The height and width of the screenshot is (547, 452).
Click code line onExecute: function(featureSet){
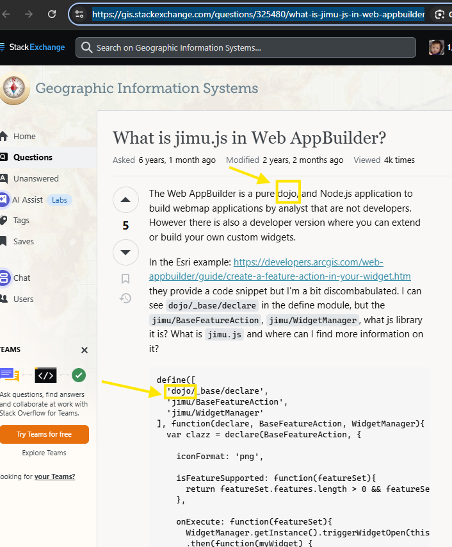click(x=254, y=521)
